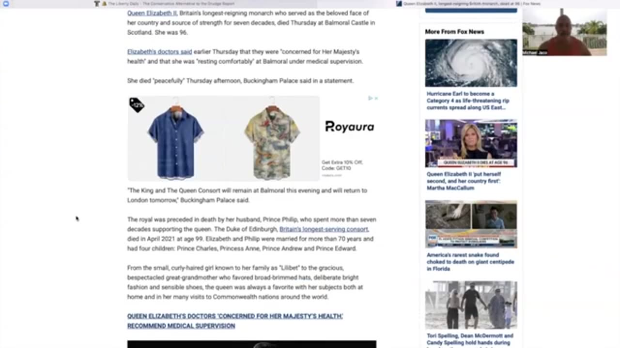Click the webcam video feed of the presenter
Viewport: 620px width, 348px height.
pyautogui.click(x=564, y=31)
